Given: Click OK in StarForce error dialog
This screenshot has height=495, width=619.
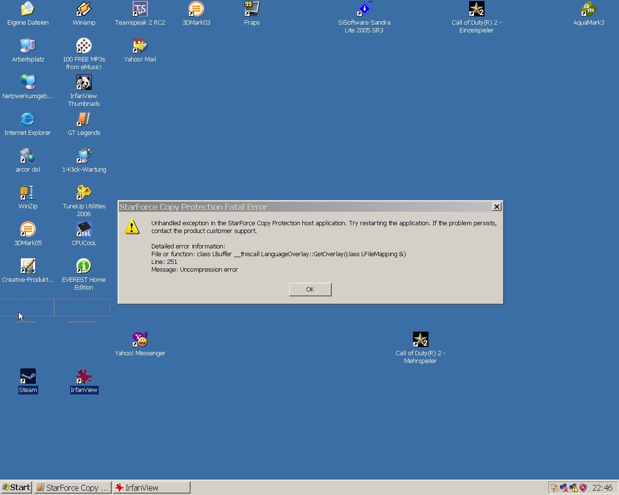Looking at the screenshot, I should pos(310,289).
